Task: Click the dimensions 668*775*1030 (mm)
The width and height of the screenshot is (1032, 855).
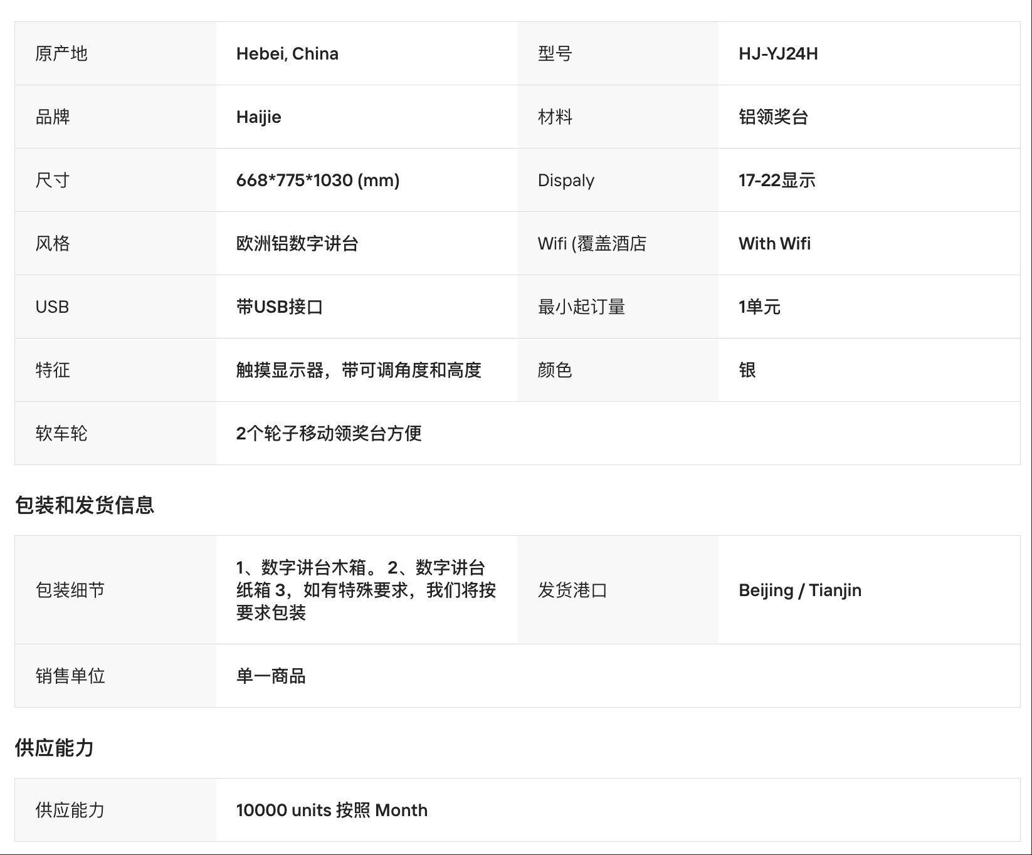Action: tap(318, 181)
